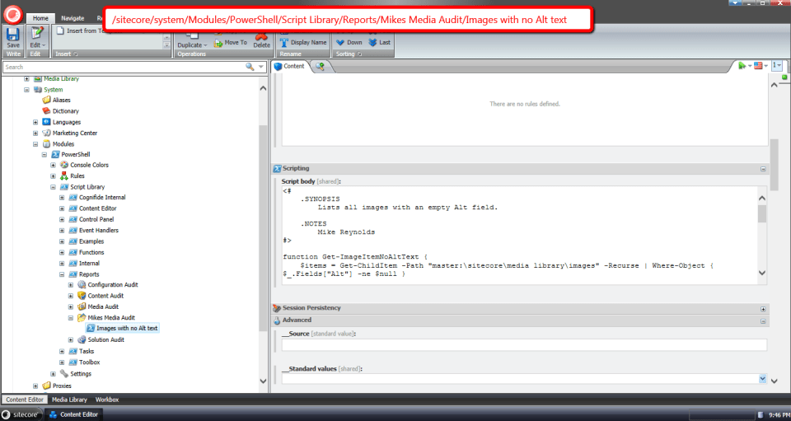This screenshot has width=791, height=421.
Task: Delete the selected item
Action: coord(261,40)
